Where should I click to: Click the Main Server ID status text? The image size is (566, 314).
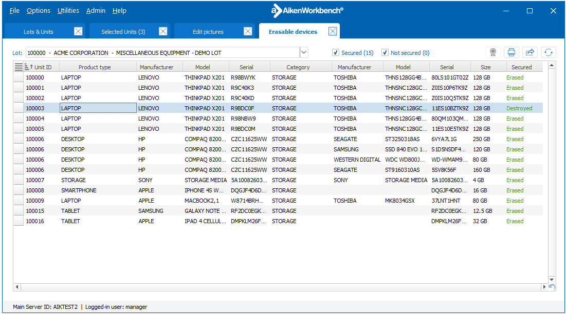point(45,307)
